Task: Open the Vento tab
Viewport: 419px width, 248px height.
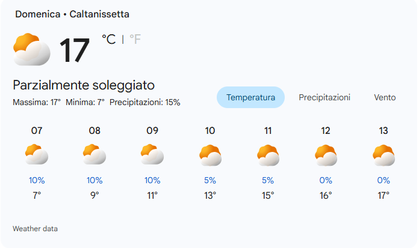Action: (x=385, y=97)
